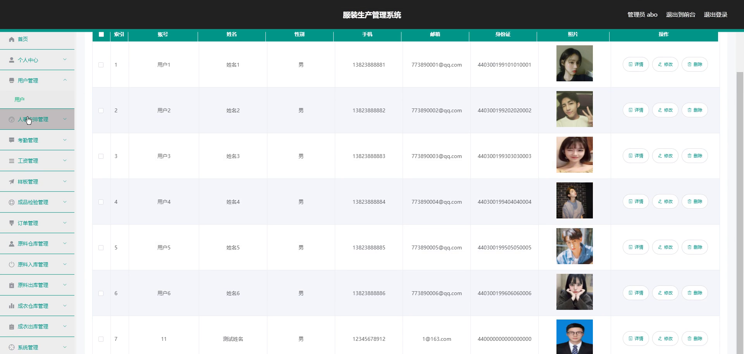Viewport: 744px width, 354px height.
Task: Open the photo thumbnail of 用户4
Action: coord(575,201)
